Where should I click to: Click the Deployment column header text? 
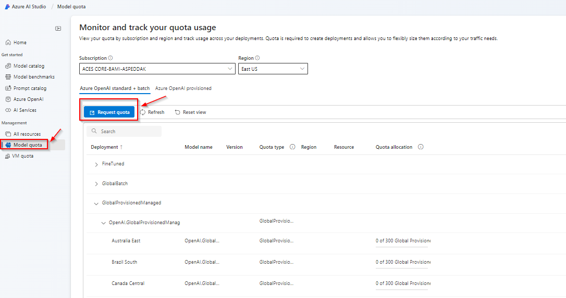104,147
